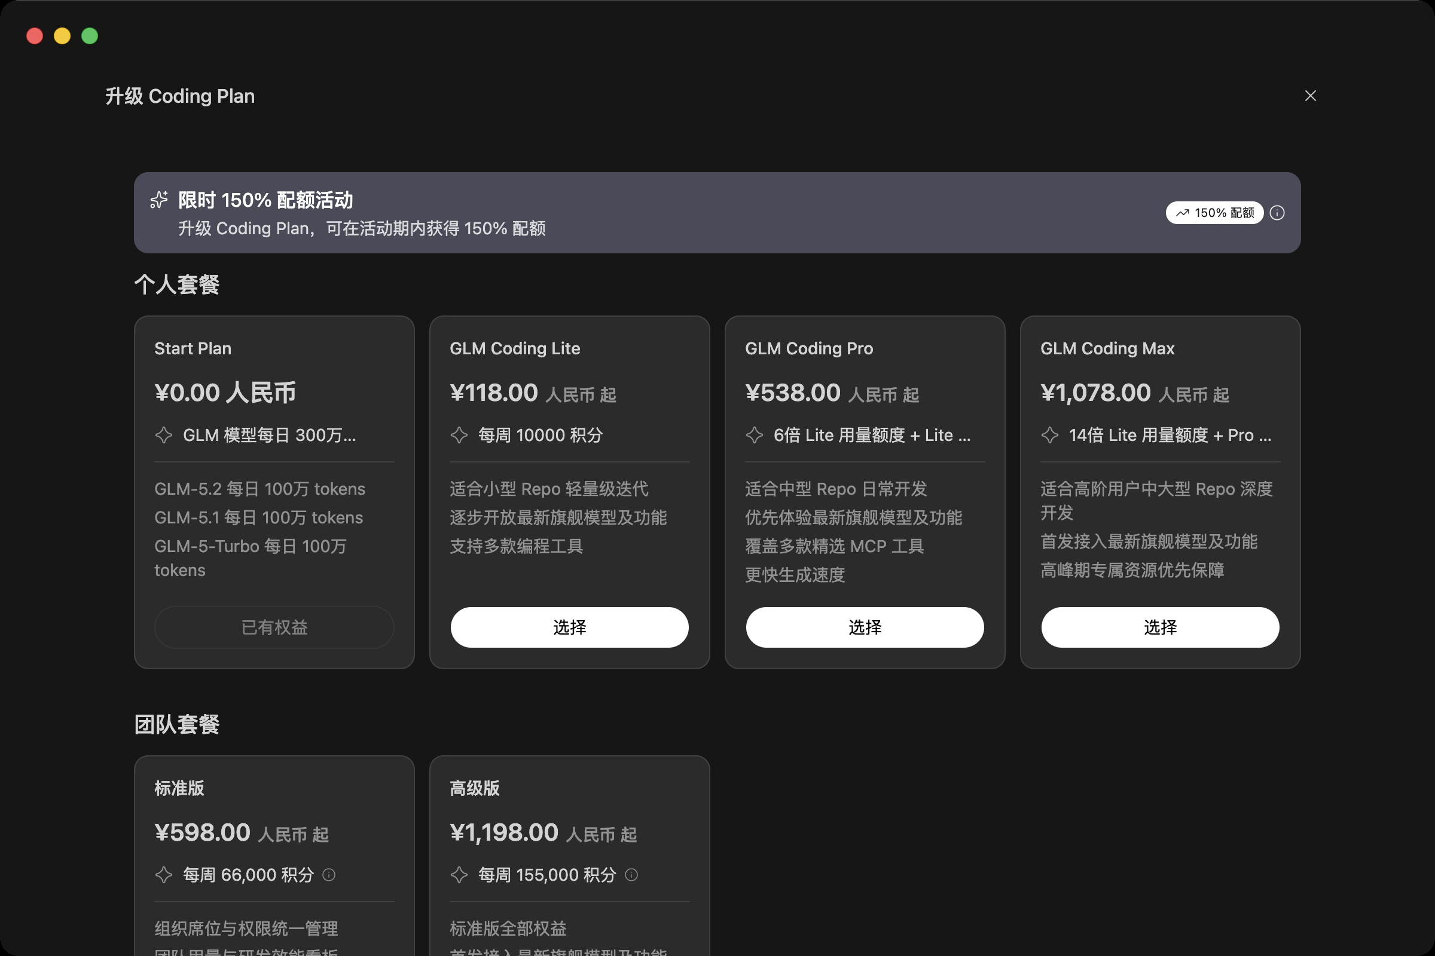This screenshot has width=1435, height=956.
Task: Click the 标准版 team plan title
Action: click(179, 788)
